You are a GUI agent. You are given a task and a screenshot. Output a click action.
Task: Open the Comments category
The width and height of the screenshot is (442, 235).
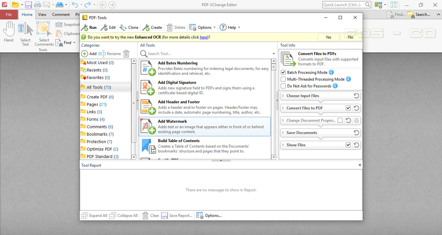pos(105,127)
